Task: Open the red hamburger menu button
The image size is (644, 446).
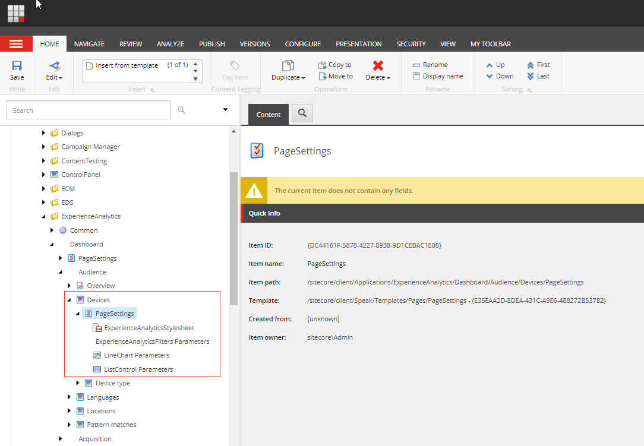Action: pos(16,44)
